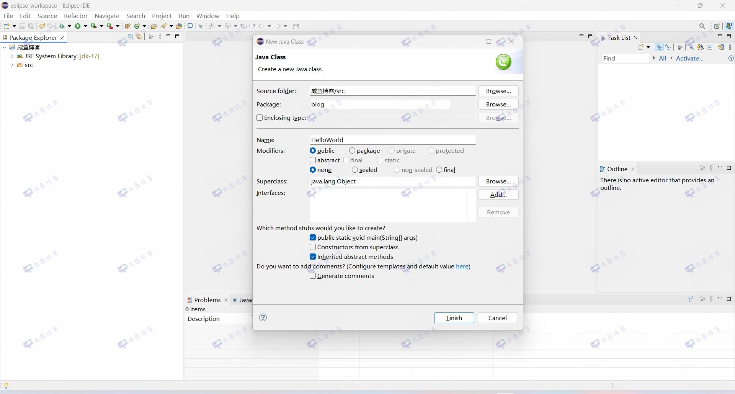Open dropdown arrow next to Run icon
The image size is (735, 394).
tap(85, 26)
